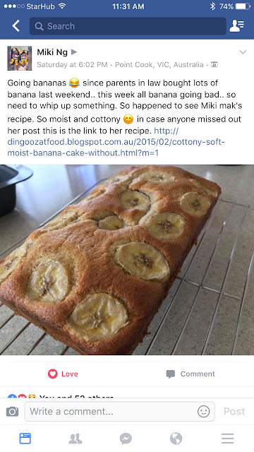This screenshot has height=452, width=254.
Task: Open emoji picker smiley in comment box
Action: [203, 411]
